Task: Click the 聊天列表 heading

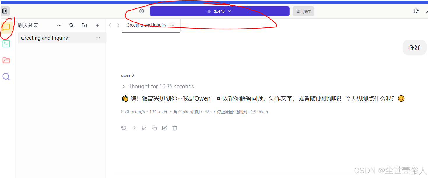Action: tap(28, 25)
